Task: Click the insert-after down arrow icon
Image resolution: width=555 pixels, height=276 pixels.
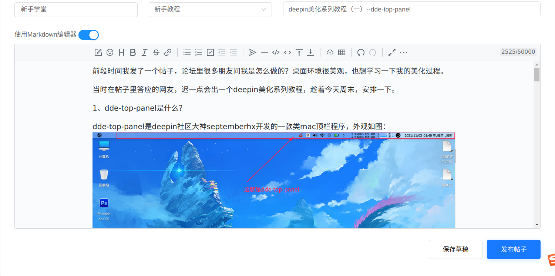Action: (311, 53)
